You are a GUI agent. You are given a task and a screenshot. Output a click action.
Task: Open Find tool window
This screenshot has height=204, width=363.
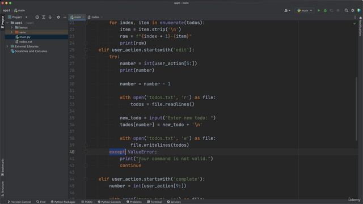pyautogui.click(x=41, y=202)
